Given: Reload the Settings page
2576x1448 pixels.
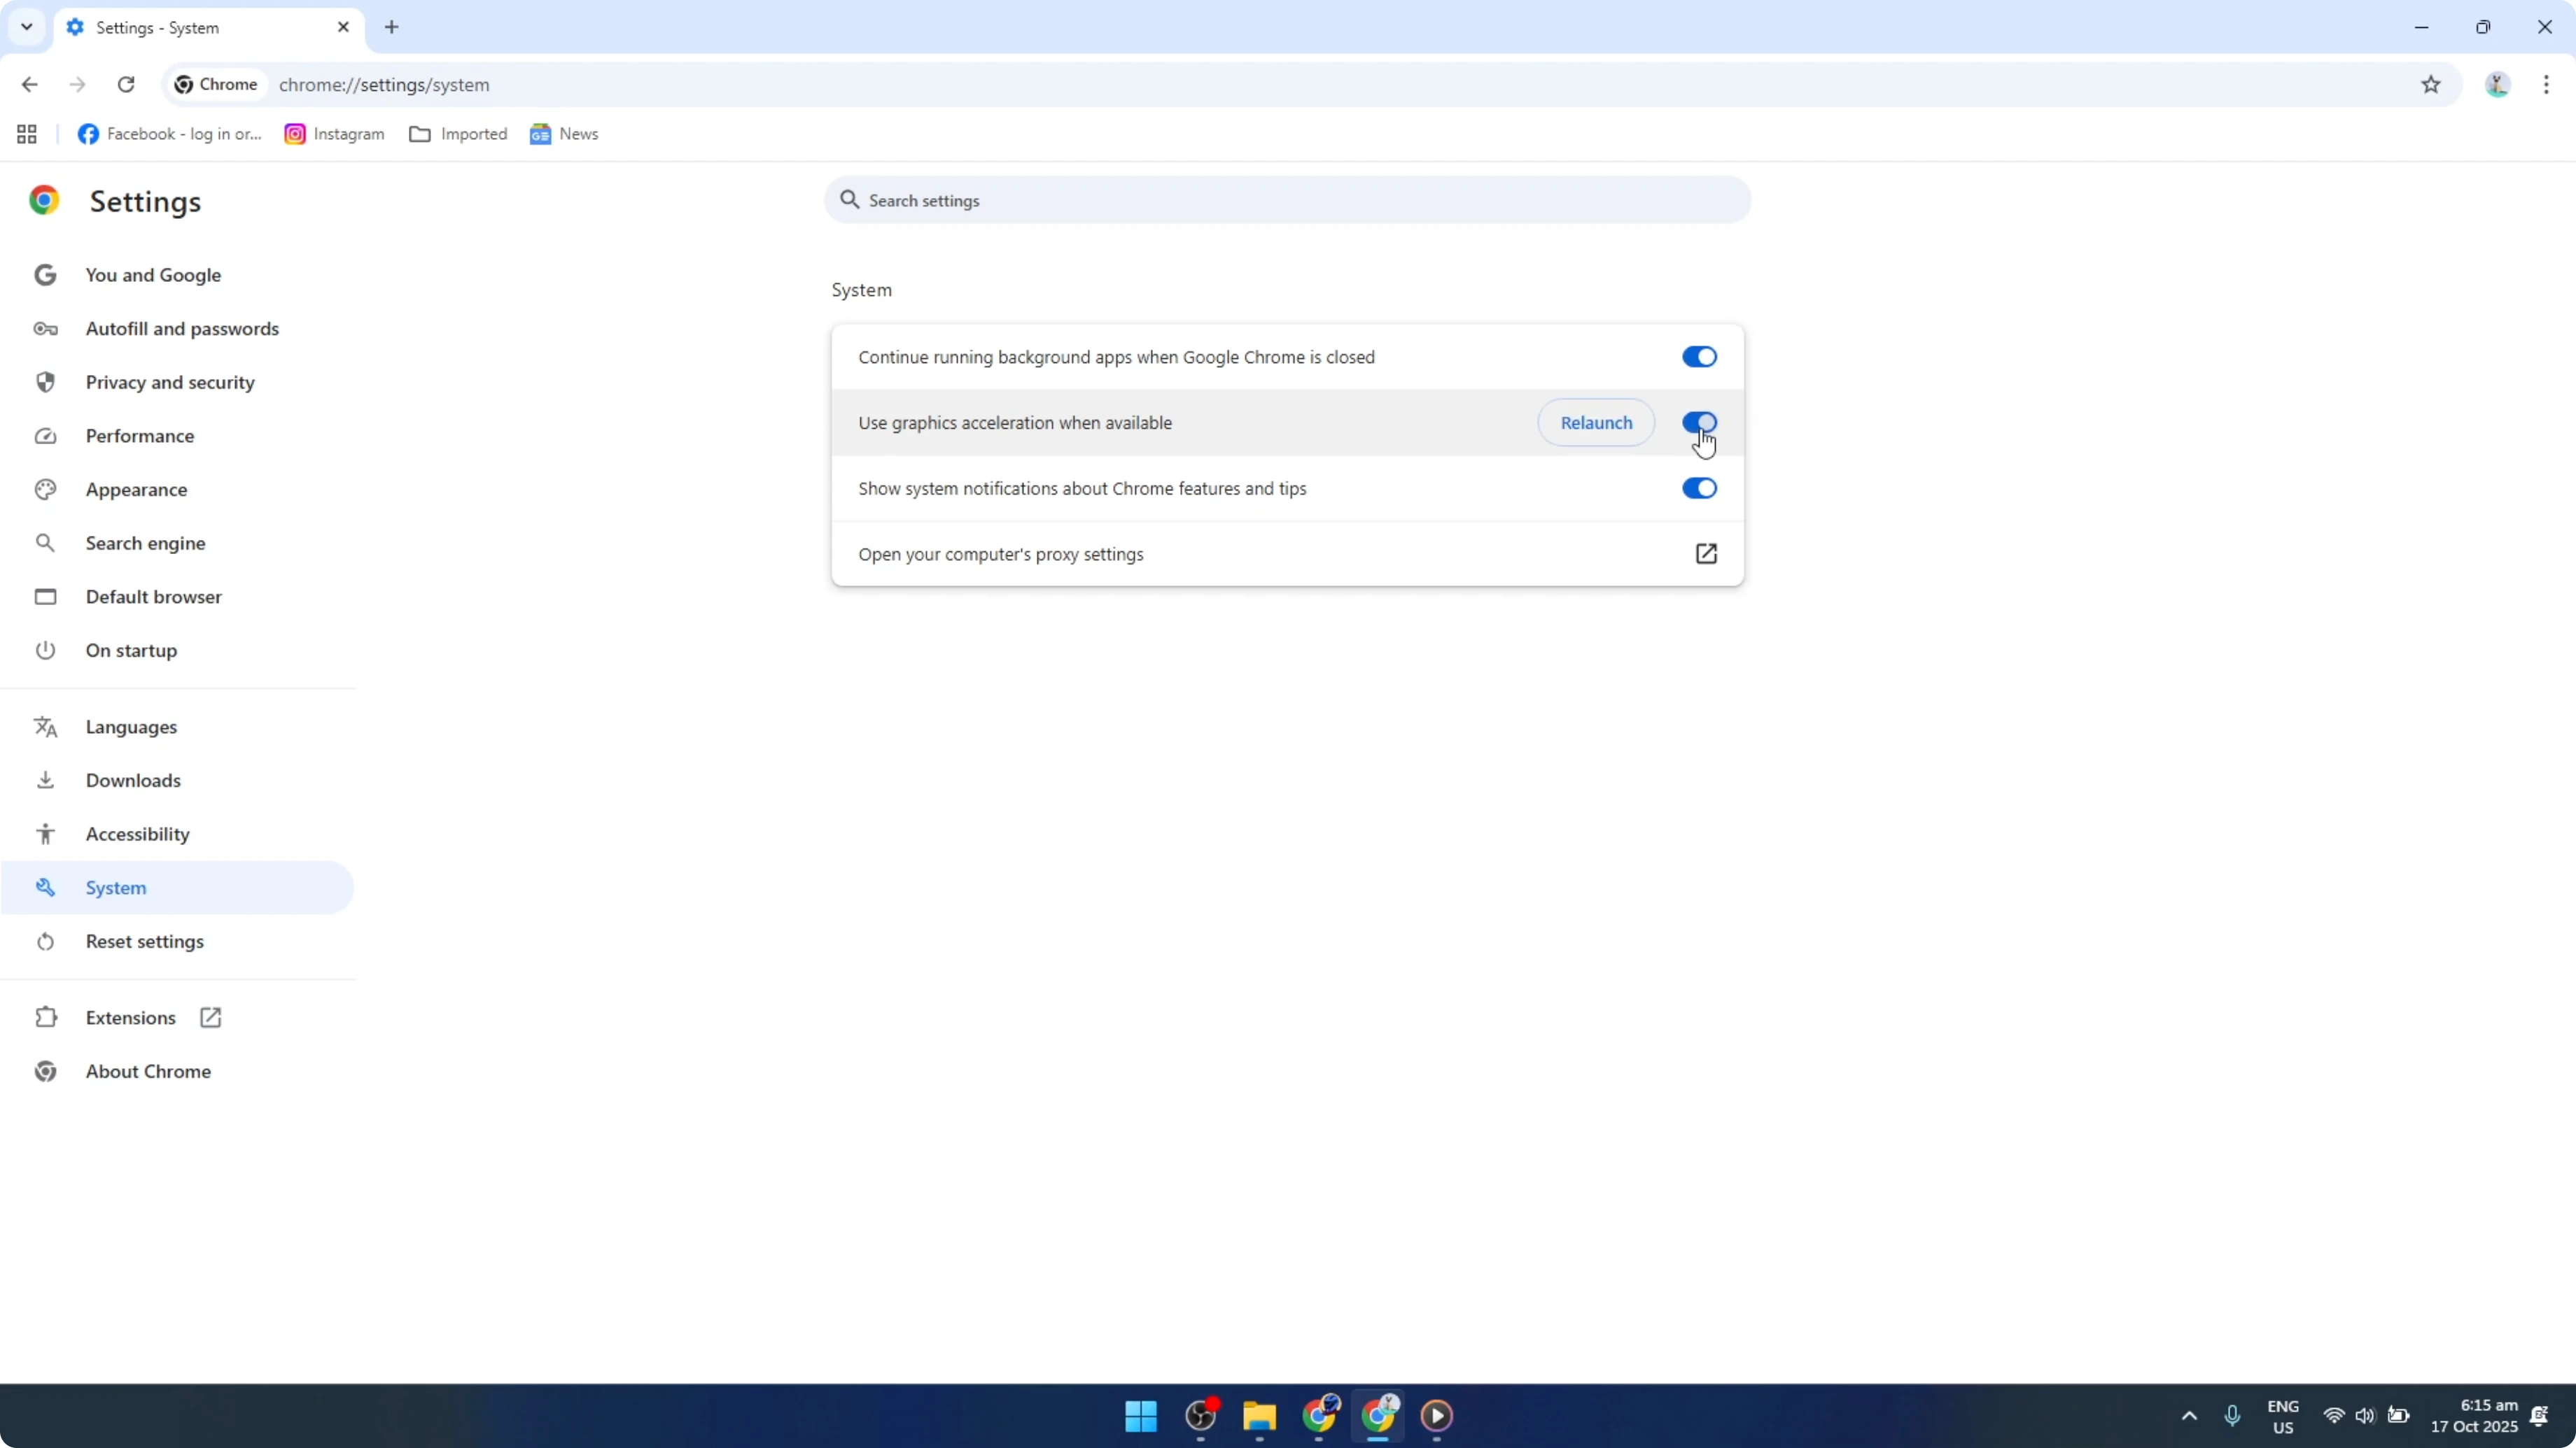Looking at the screenshot, I should point(126,85).
